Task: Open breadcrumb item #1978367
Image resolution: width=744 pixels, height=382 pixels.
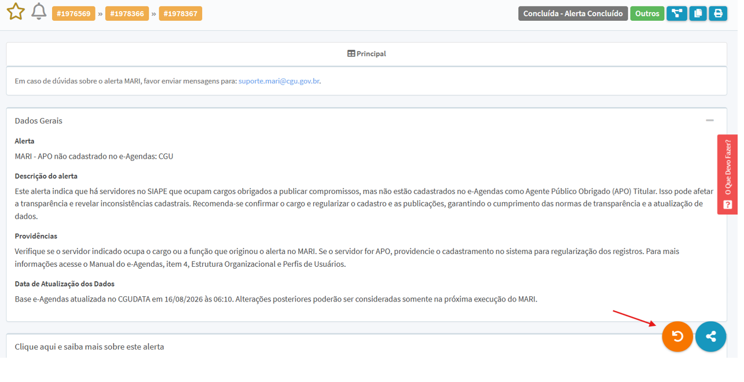Action: tap(181, 13)
